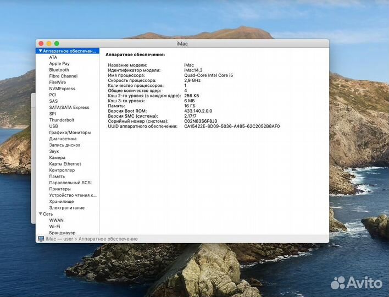Select Устройство чтения к... entry

[x=73, y=195]
